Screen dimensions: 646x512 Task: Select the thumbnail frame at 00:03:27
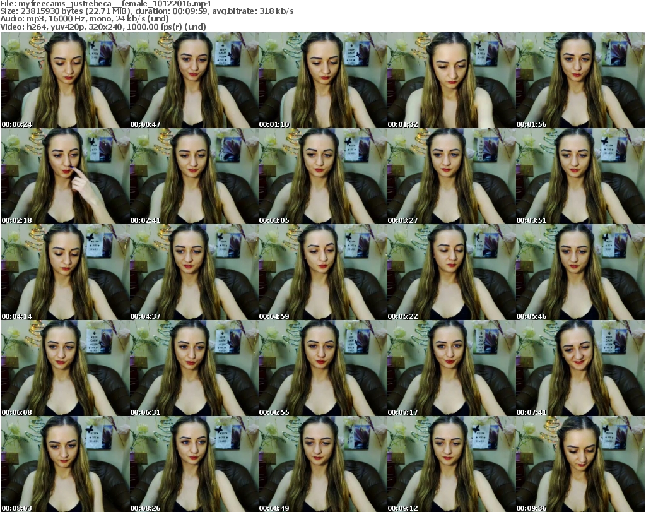[x=452, y=176]
